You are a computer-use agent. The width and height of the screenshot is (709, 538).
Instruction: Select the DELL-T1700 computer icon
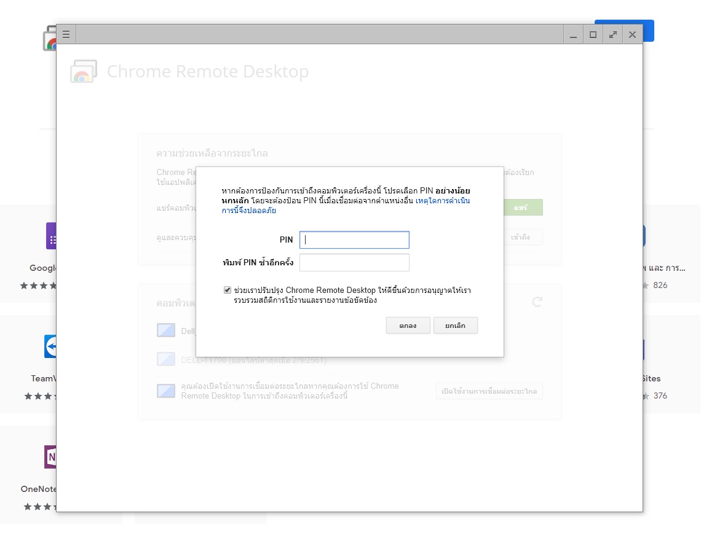click(x=166, y=359)
